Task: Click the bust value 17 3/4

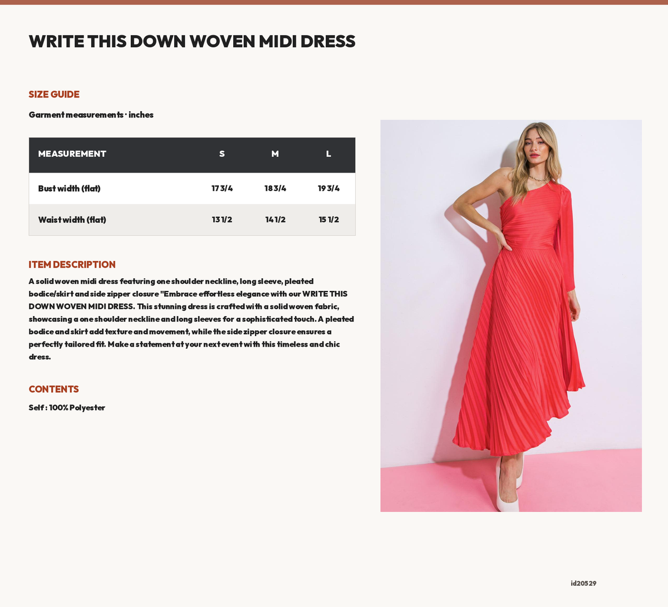Action: coord(222,189)
